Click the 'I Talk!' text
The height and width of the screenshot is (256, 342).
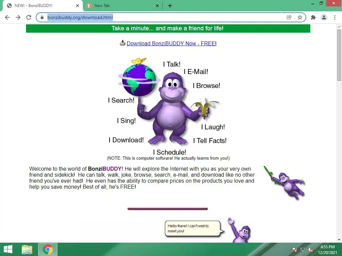pos(172,64)
